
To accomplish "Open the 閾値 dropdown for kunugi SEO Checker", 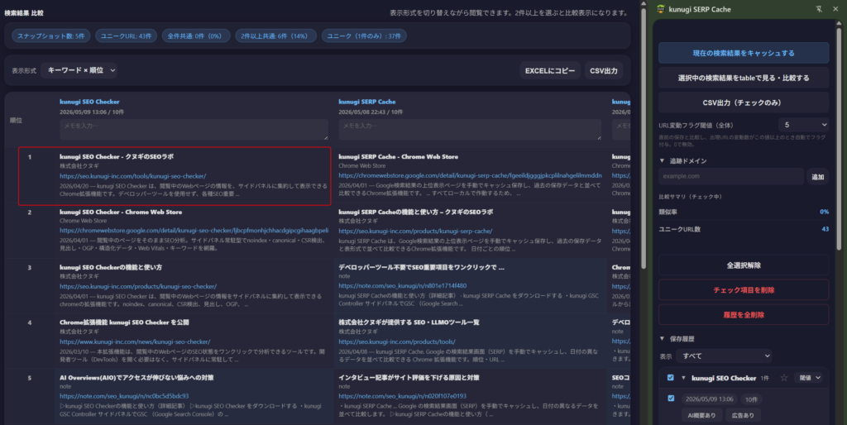I will pos(809,378).
